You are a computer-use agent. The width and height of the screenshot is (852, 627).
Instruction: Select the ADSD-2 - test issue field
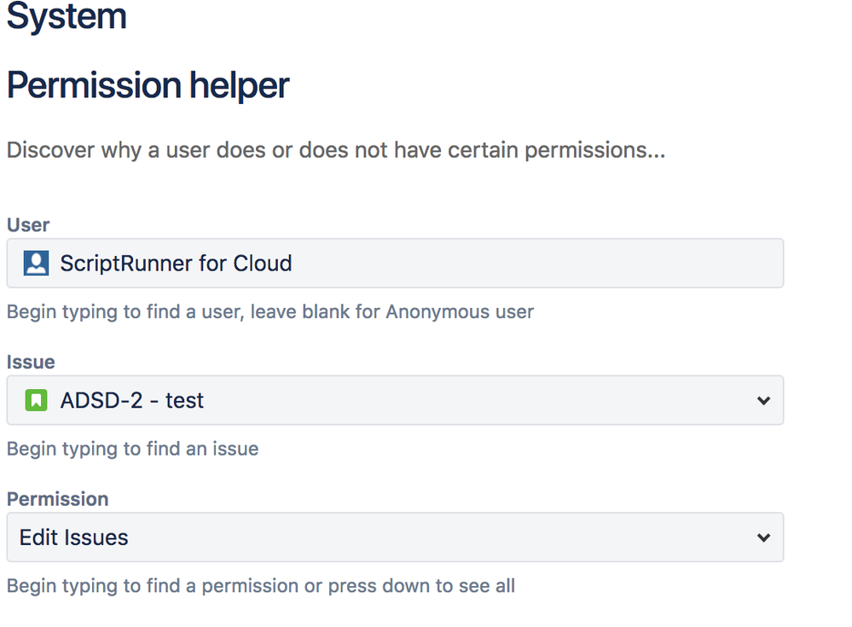(x=395, y=400)
